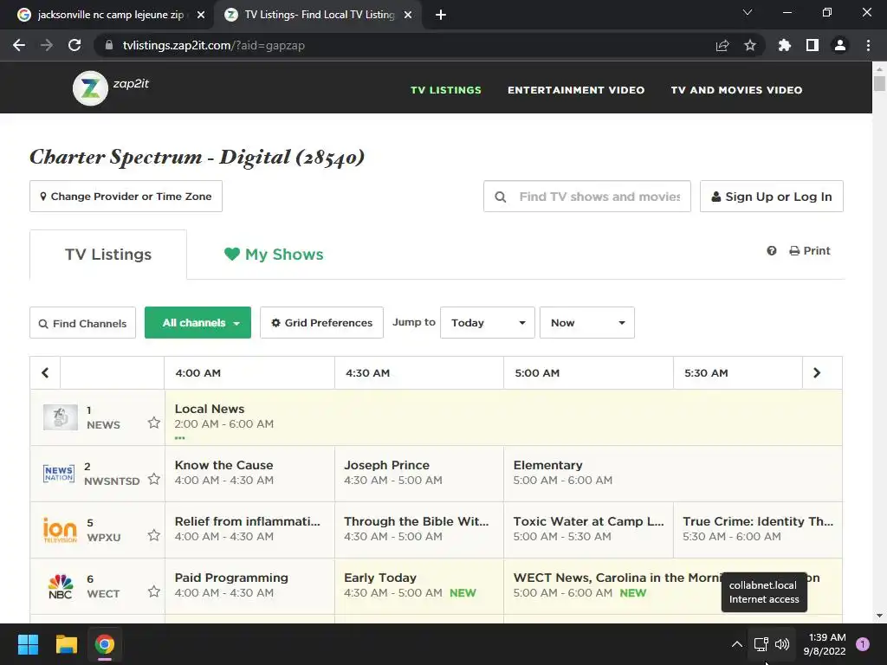Click the channel 1 NEWS logo thumbnail
The width and height of the screenshot is (887, 665).
pyautogui.click(x=61, y=417)
